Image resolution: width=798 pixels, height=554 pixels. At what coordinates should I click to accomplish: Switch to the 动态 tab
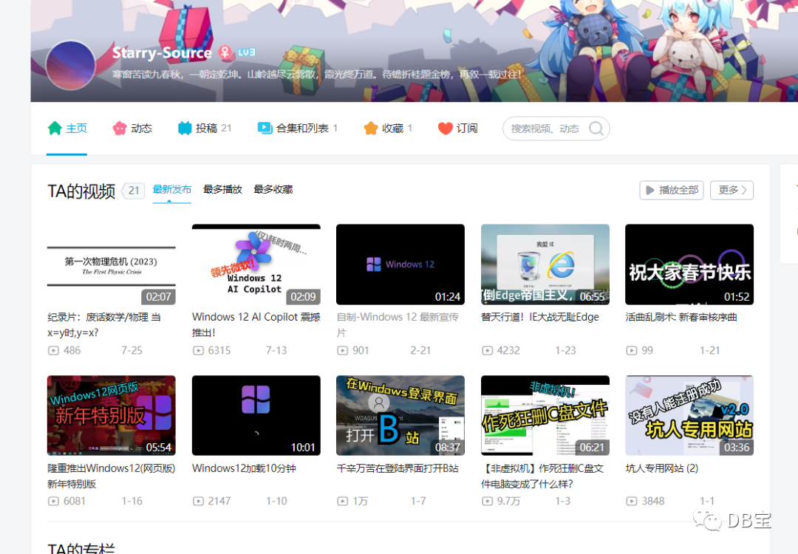tap(132, 129)
